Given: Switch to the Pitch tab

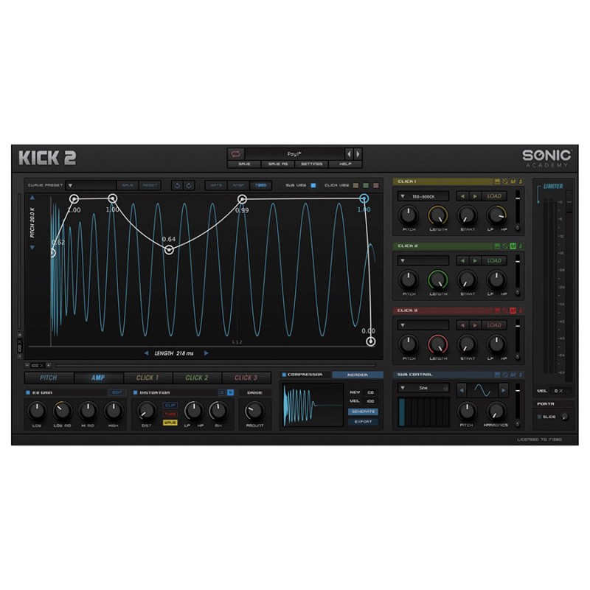Looking at the screenshot, I should coord(49,378).
